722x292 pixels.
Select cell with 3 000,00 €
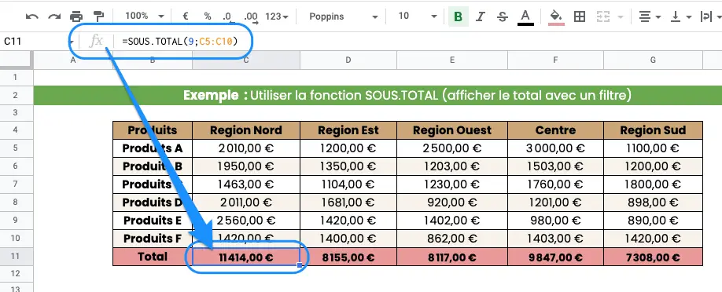point(555,148)
